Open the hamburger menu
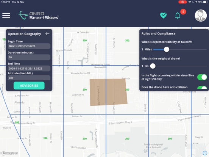 (6, 16)
